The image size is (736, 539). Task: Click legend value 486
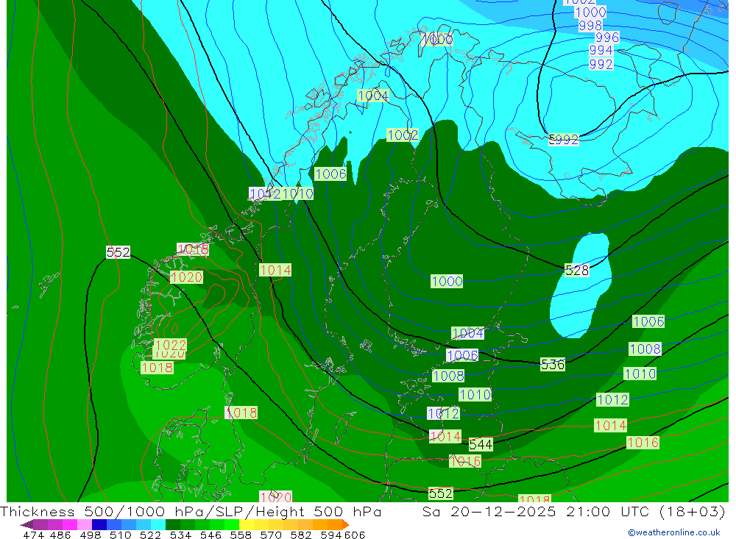point(60,535)
